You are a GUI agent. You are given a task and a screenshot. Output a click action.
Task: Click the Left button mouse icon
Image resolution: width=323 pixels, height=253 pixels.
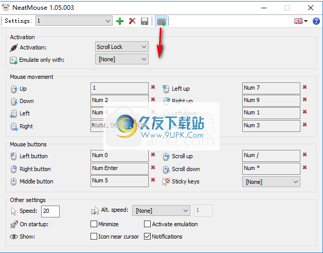[x=13, y=157]
